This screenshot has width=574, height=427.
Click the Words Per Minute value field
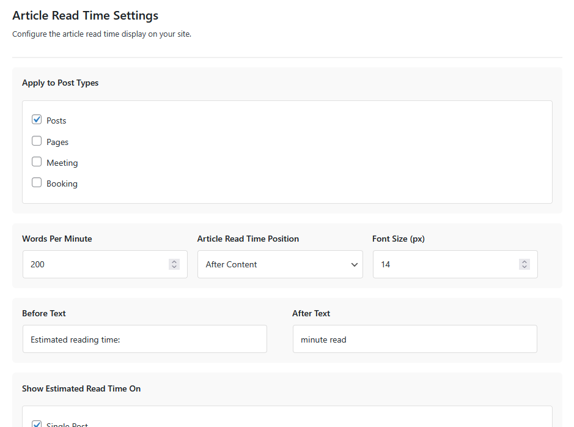92,264
